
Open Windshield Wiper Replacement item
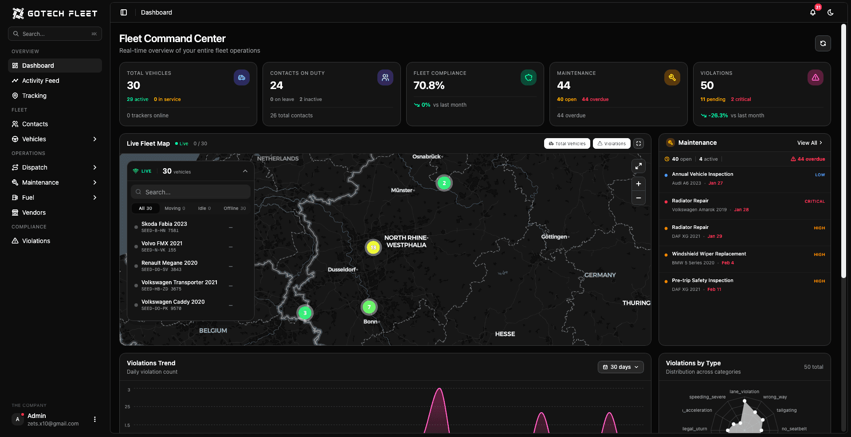click(745, 259)
